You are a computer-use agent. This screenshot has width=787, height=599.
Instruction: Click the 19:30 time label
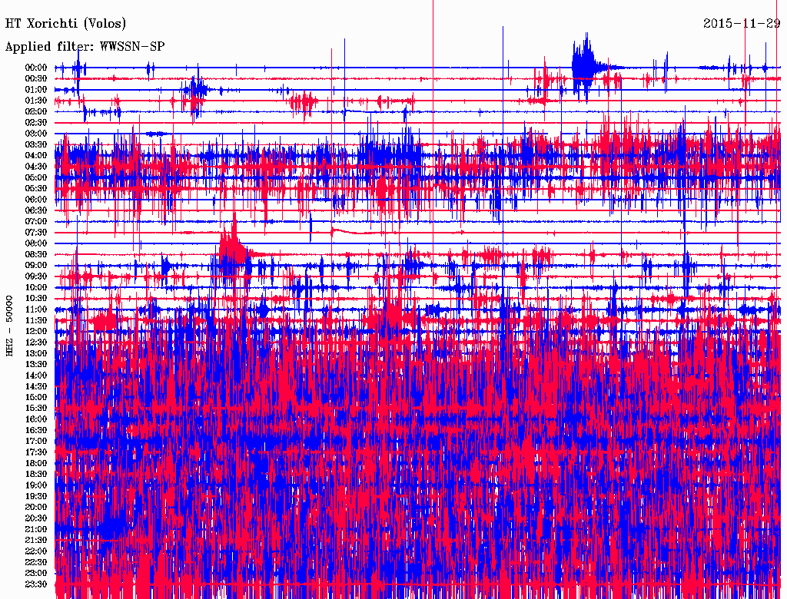[36, 496]
